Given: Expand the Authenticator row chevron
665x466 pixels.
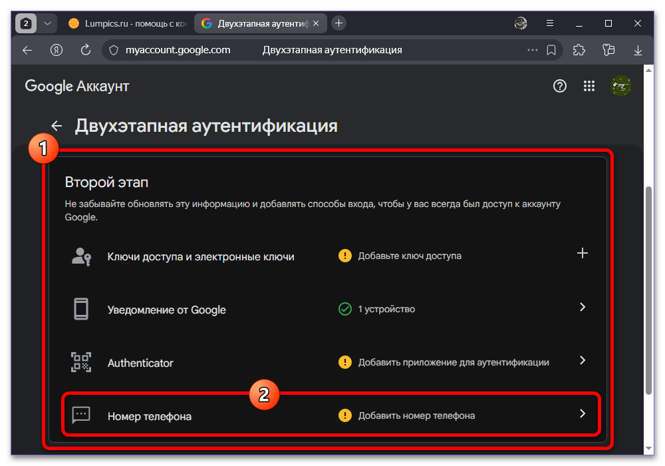Looking at the screenshot, I should pyautogui.click(x=583, y=360).
